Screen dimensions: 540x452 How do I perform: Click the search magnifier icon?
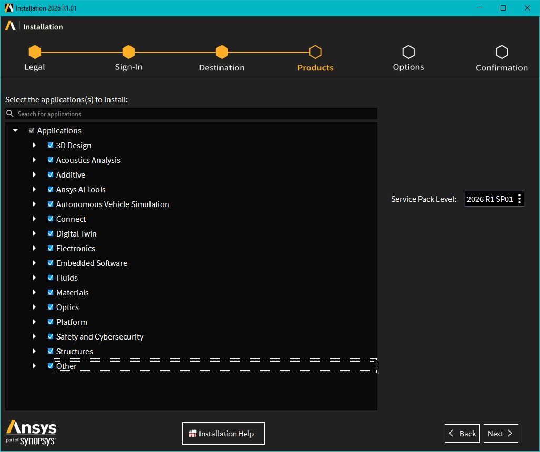(x=10, y=114)
